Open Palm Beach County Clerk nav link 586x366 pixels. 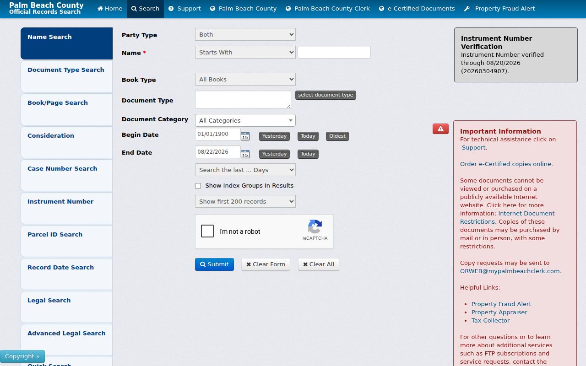point(328,9)
